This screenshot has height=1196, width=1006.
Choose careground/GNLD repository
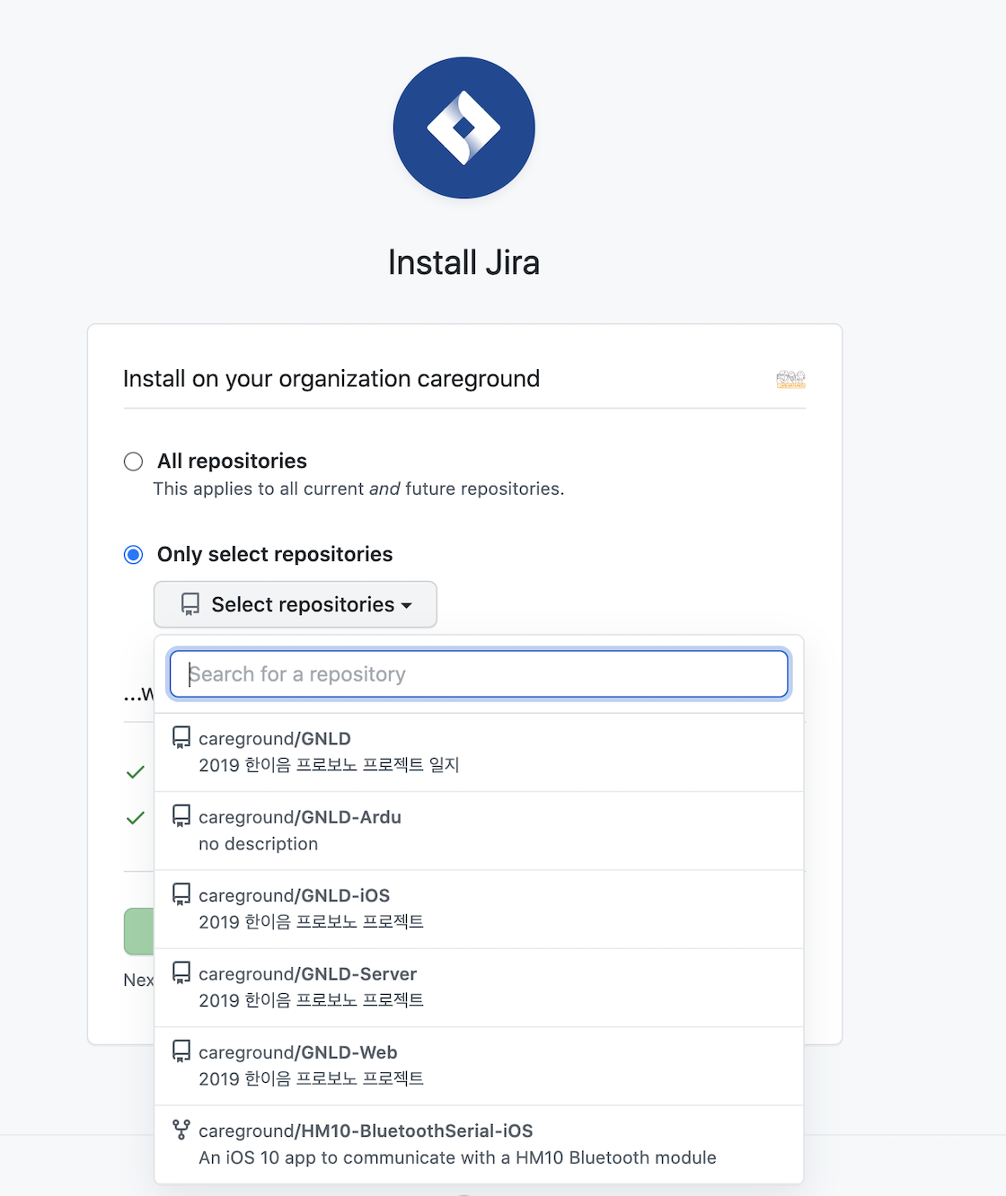pos(479,752)
